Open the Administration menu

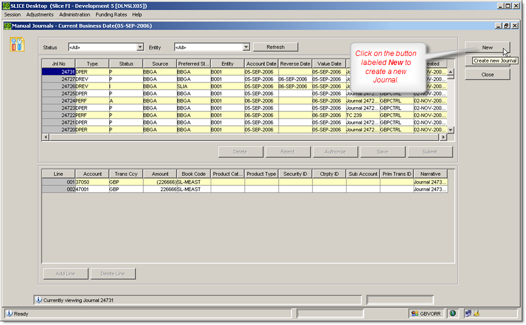(75, 14)
